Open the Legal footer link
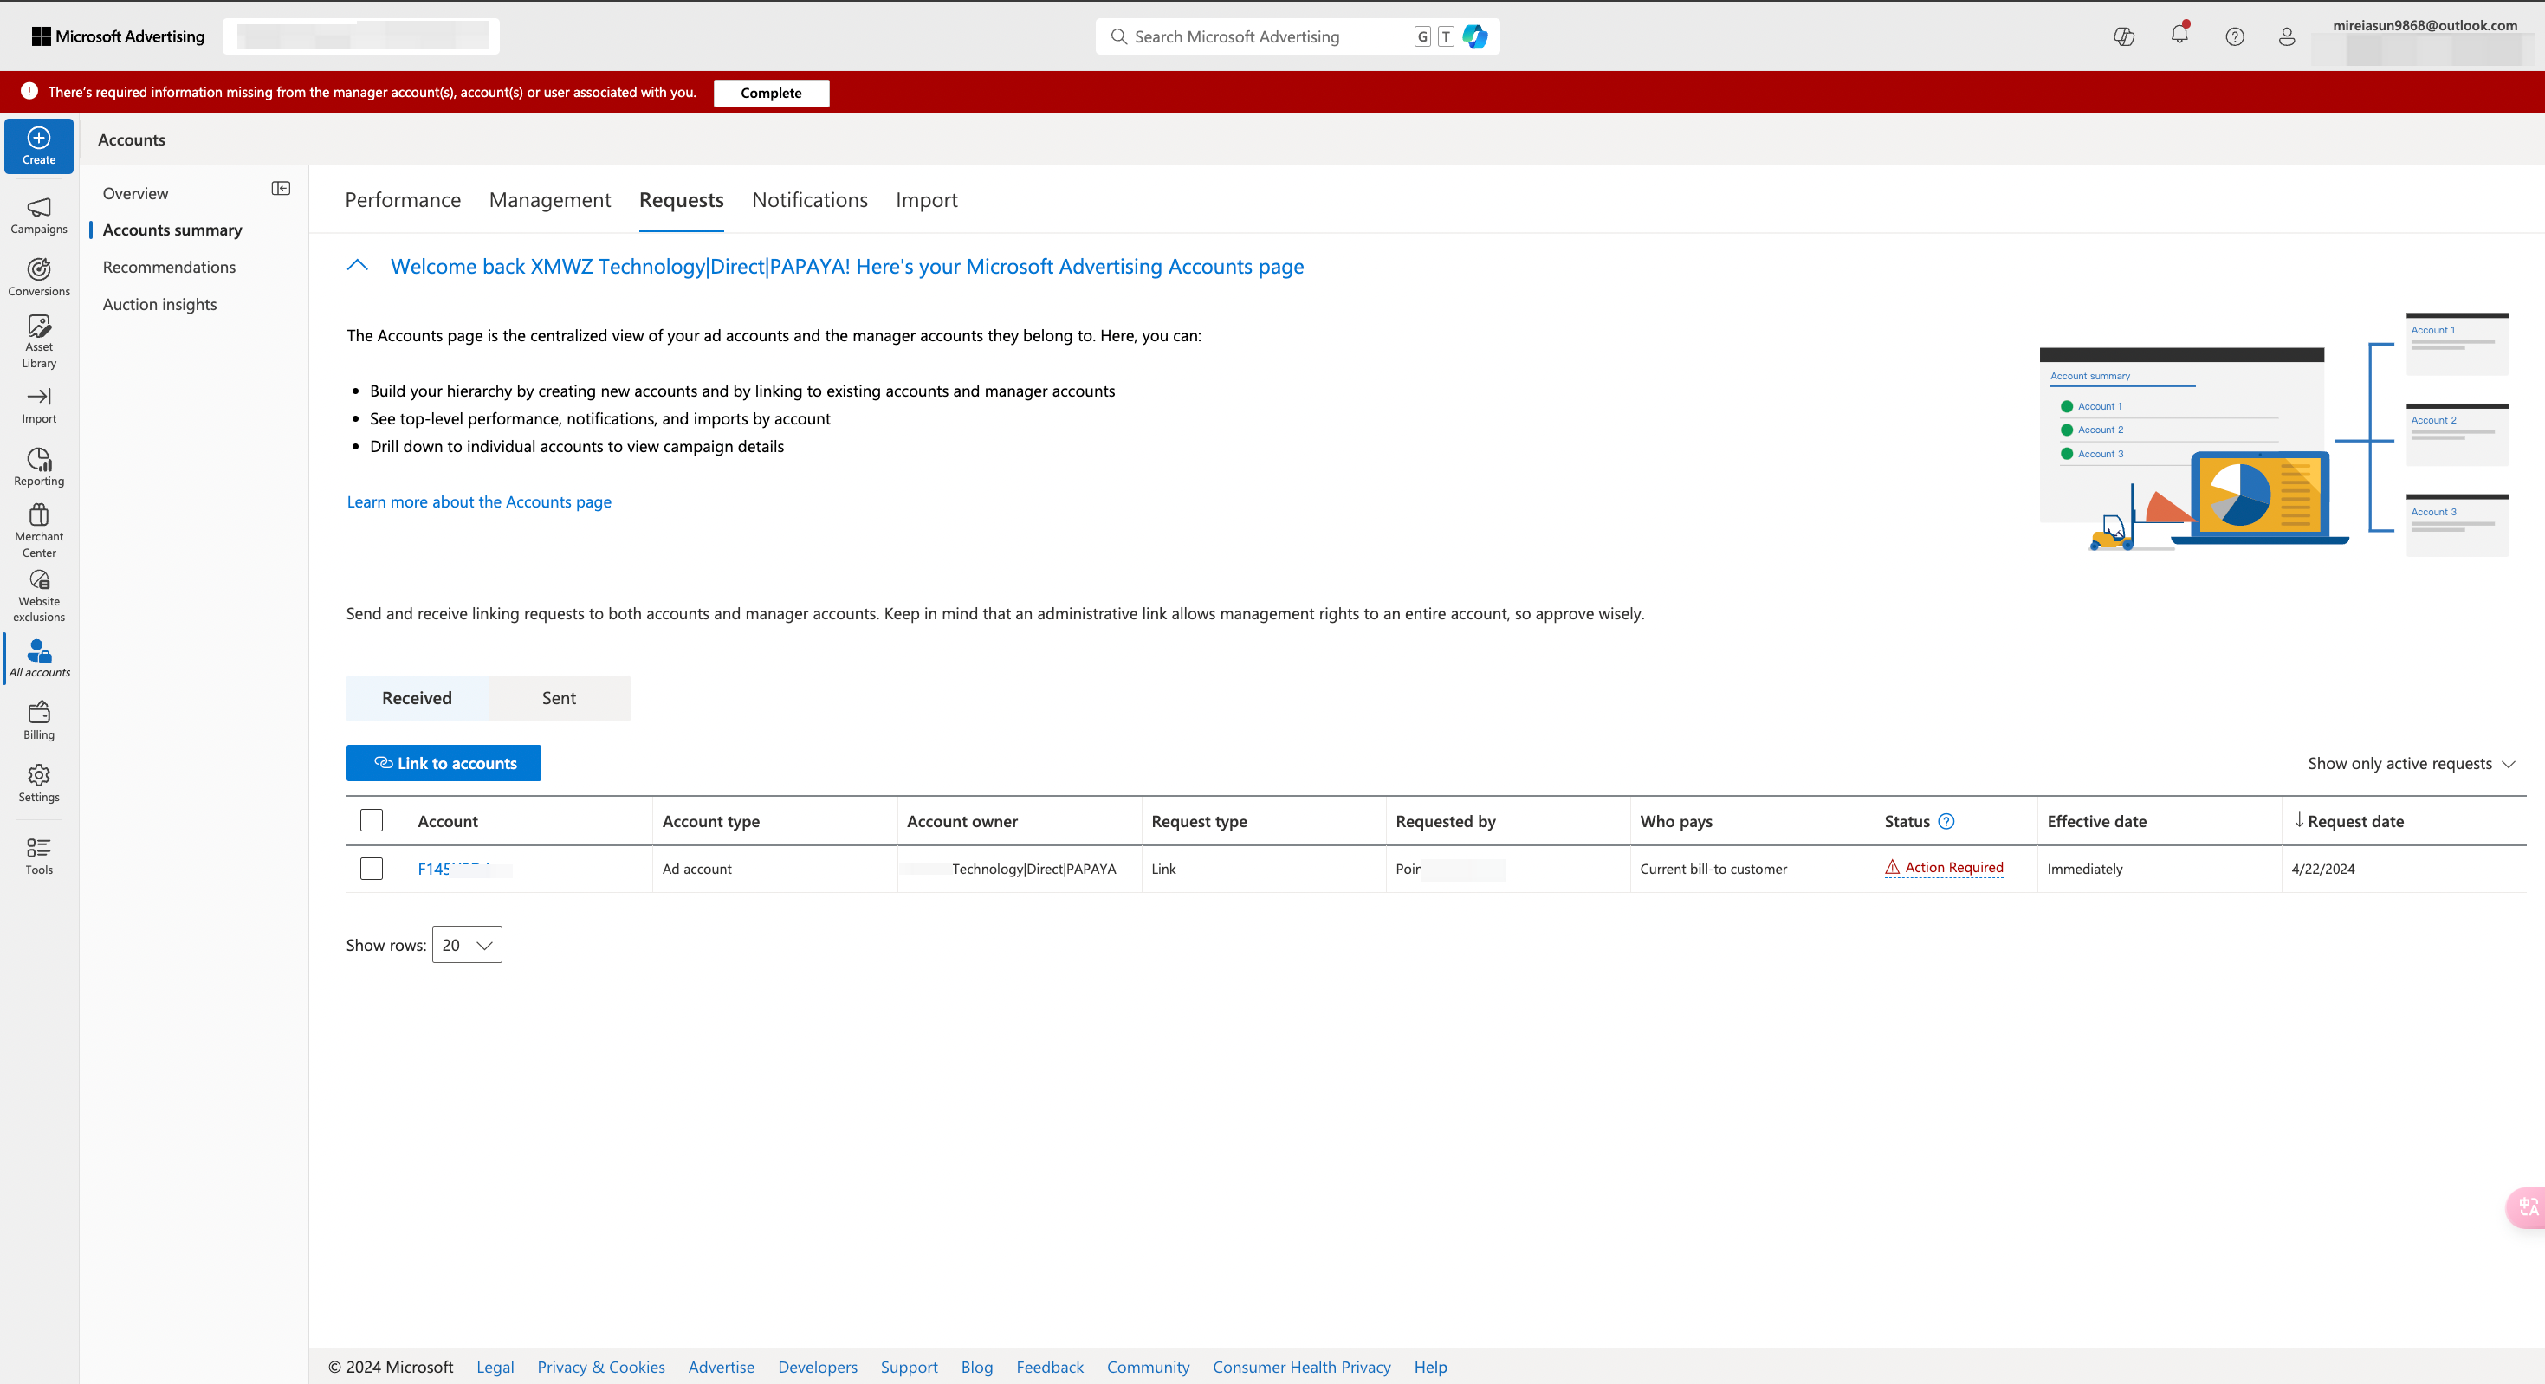Screen dimensions: 2545x1384 (495, 1368)
